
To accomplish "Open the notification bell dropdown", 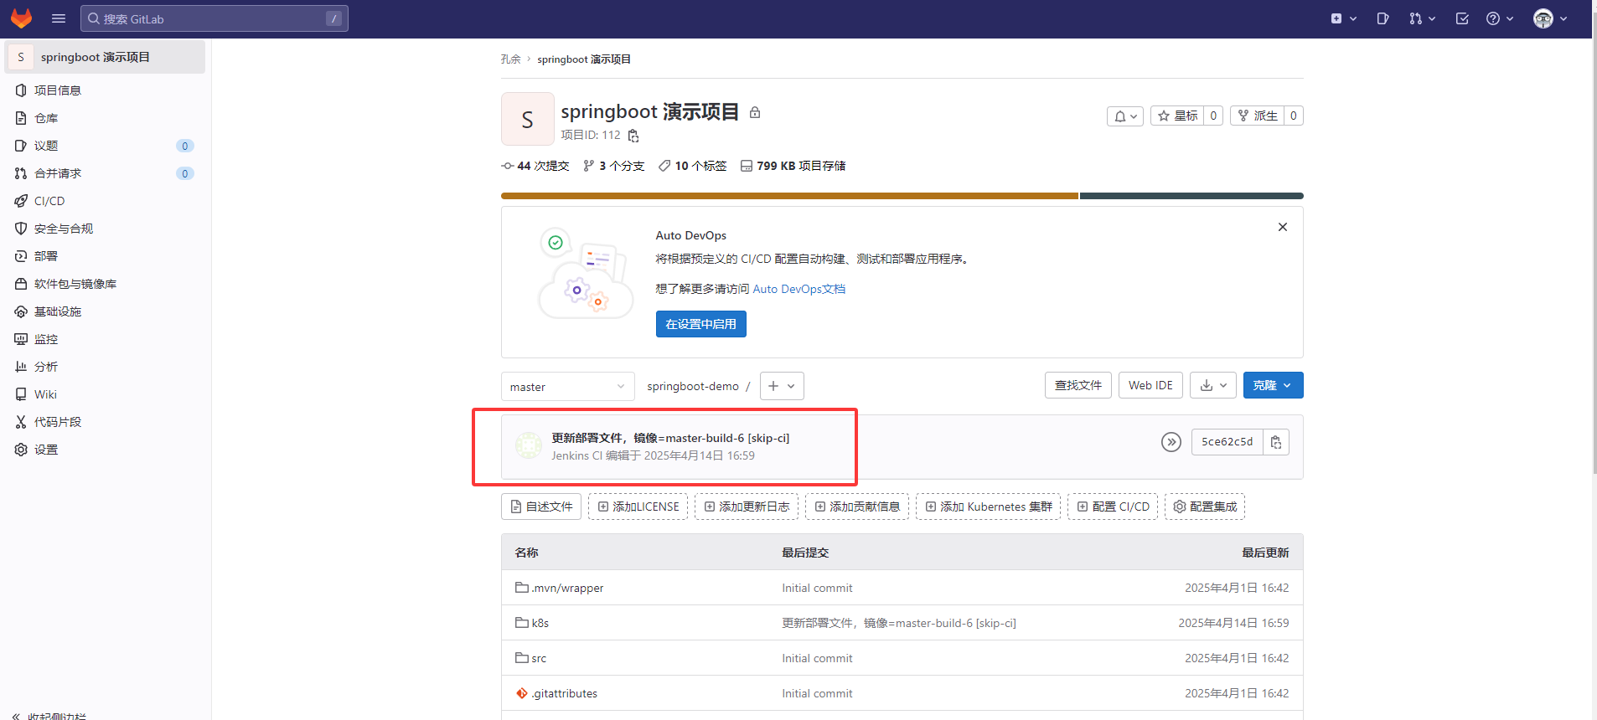I will 1124,116.
